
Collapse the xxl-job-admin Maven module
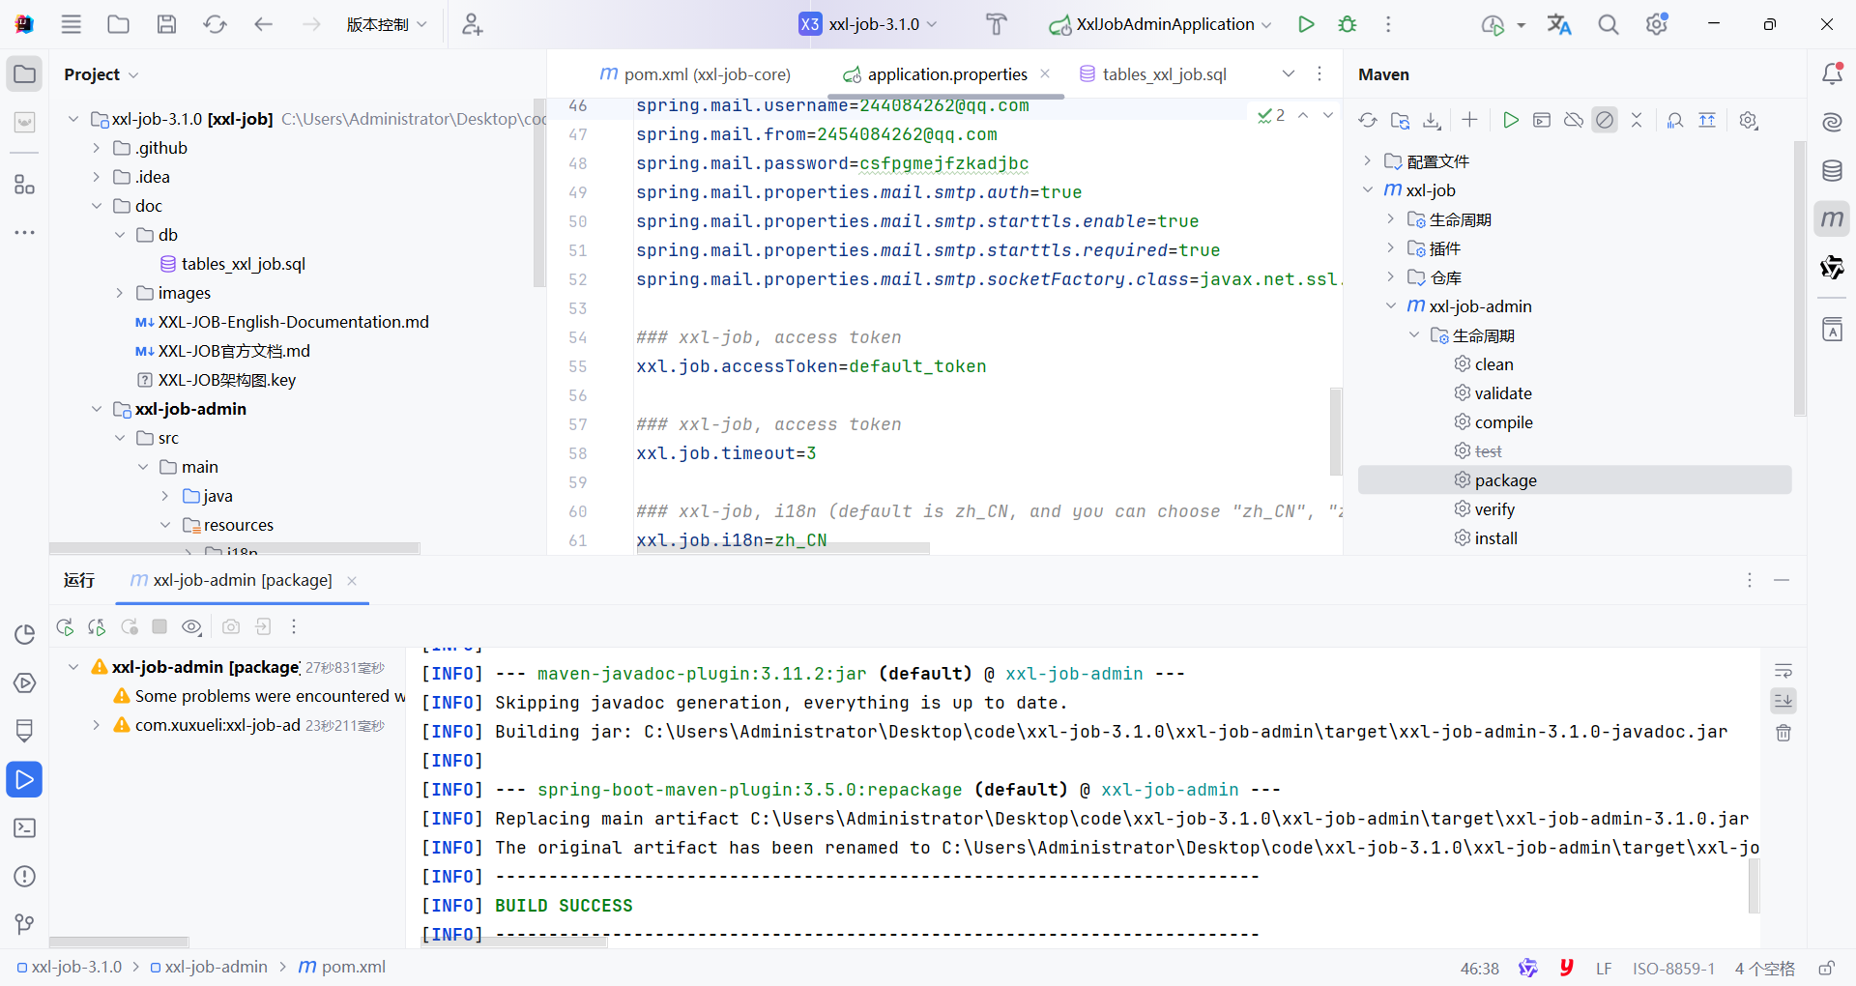pos(1391,306)
